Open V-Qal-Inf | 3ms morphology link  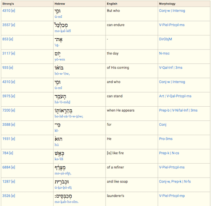(171, 68)
